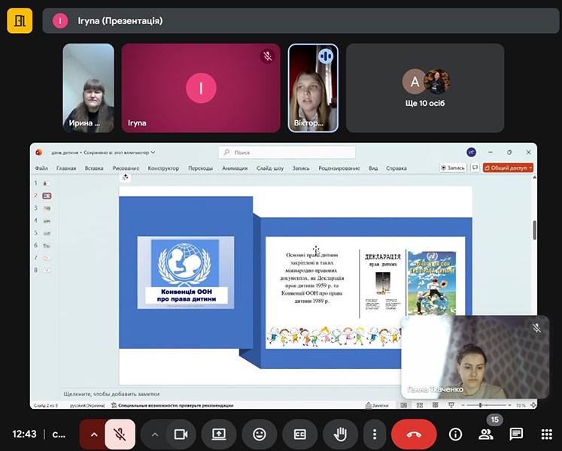Viewport: 562px width, 451px height.
Task: Raise your hand in the meeting
Action: click(340, 434)
